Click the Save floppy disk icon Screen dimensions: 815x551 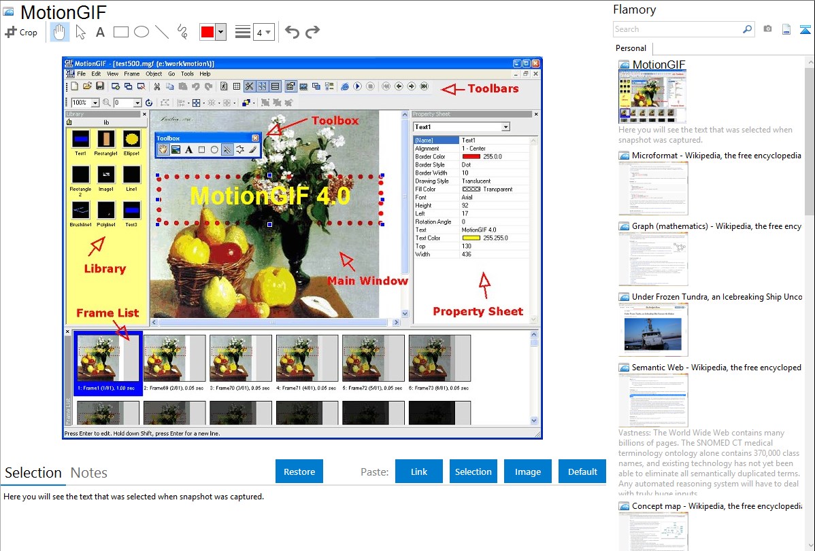click(x=100, y=86)
